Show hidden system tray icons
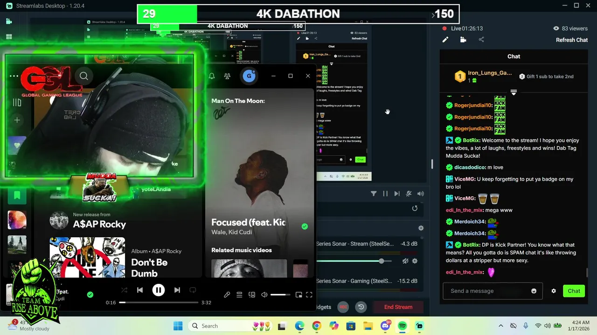The image size is (597, 335). pyautogui.click(x=500, y=326)
